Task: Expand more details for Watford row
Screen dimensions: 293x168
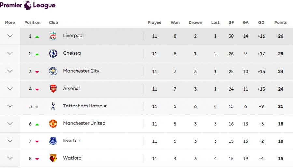Action: (10, 158)
